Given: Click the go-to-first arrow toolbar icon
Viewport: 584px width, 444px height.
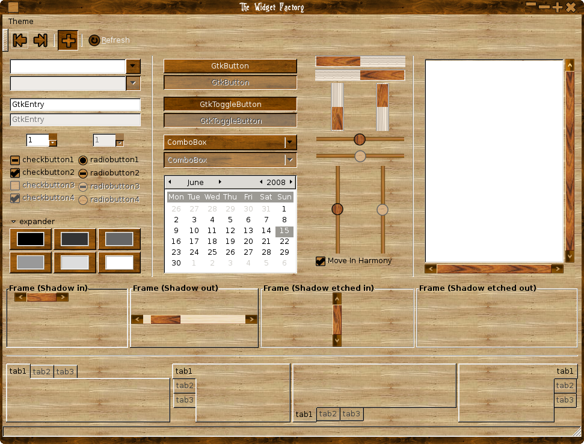Looking at the screenshot, I should coord(19,40).
